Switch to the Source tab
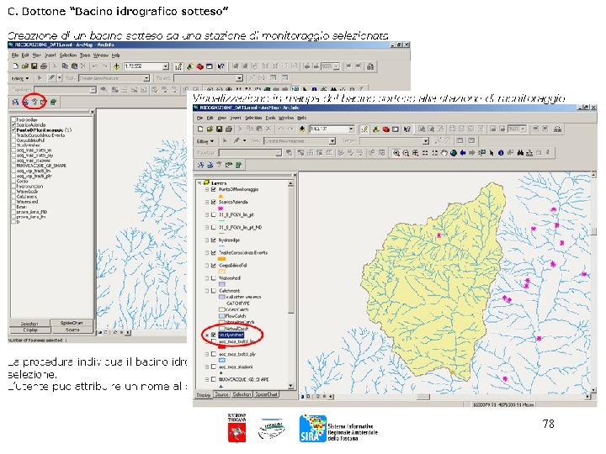The height and width of the screenshot is (454, 606). coord(221,394)
